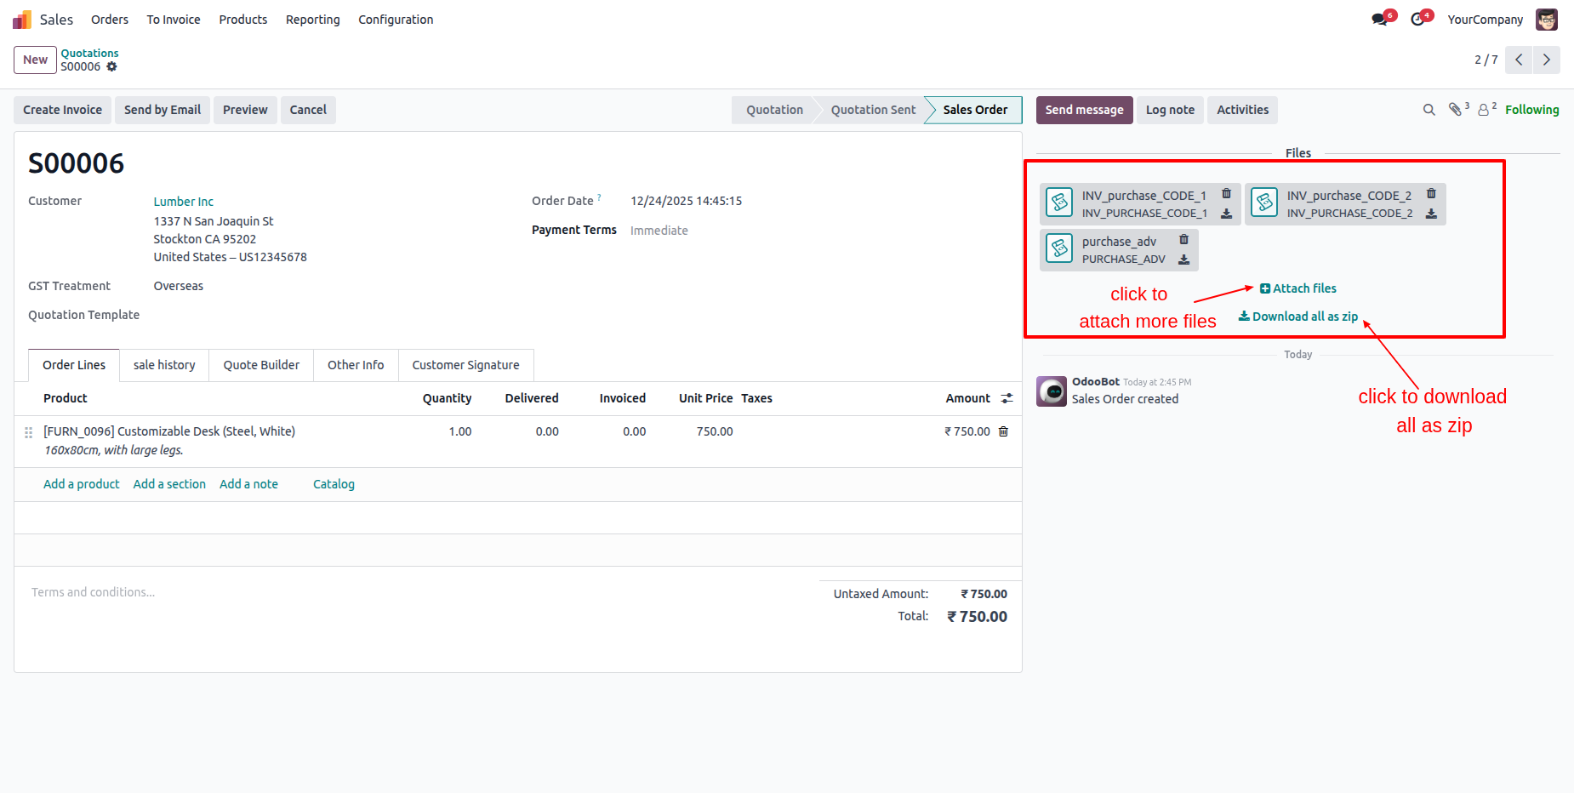Go back to Quotations breadcrumb

tap(89, 53)
